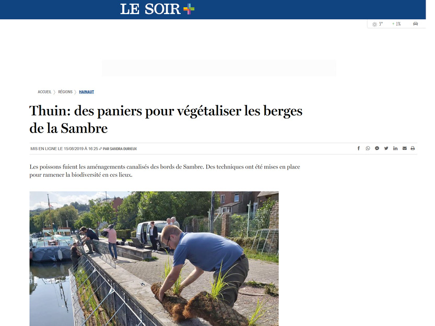The width and height of the screenshot is (435, 326).
Task: View the stock market indicator showing 1%
Action: click(x=396, y=24)
